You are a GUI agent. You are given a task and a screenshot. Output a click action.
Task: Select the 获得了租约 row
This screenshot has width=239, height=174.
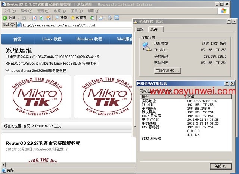click(x=186, y=120)
